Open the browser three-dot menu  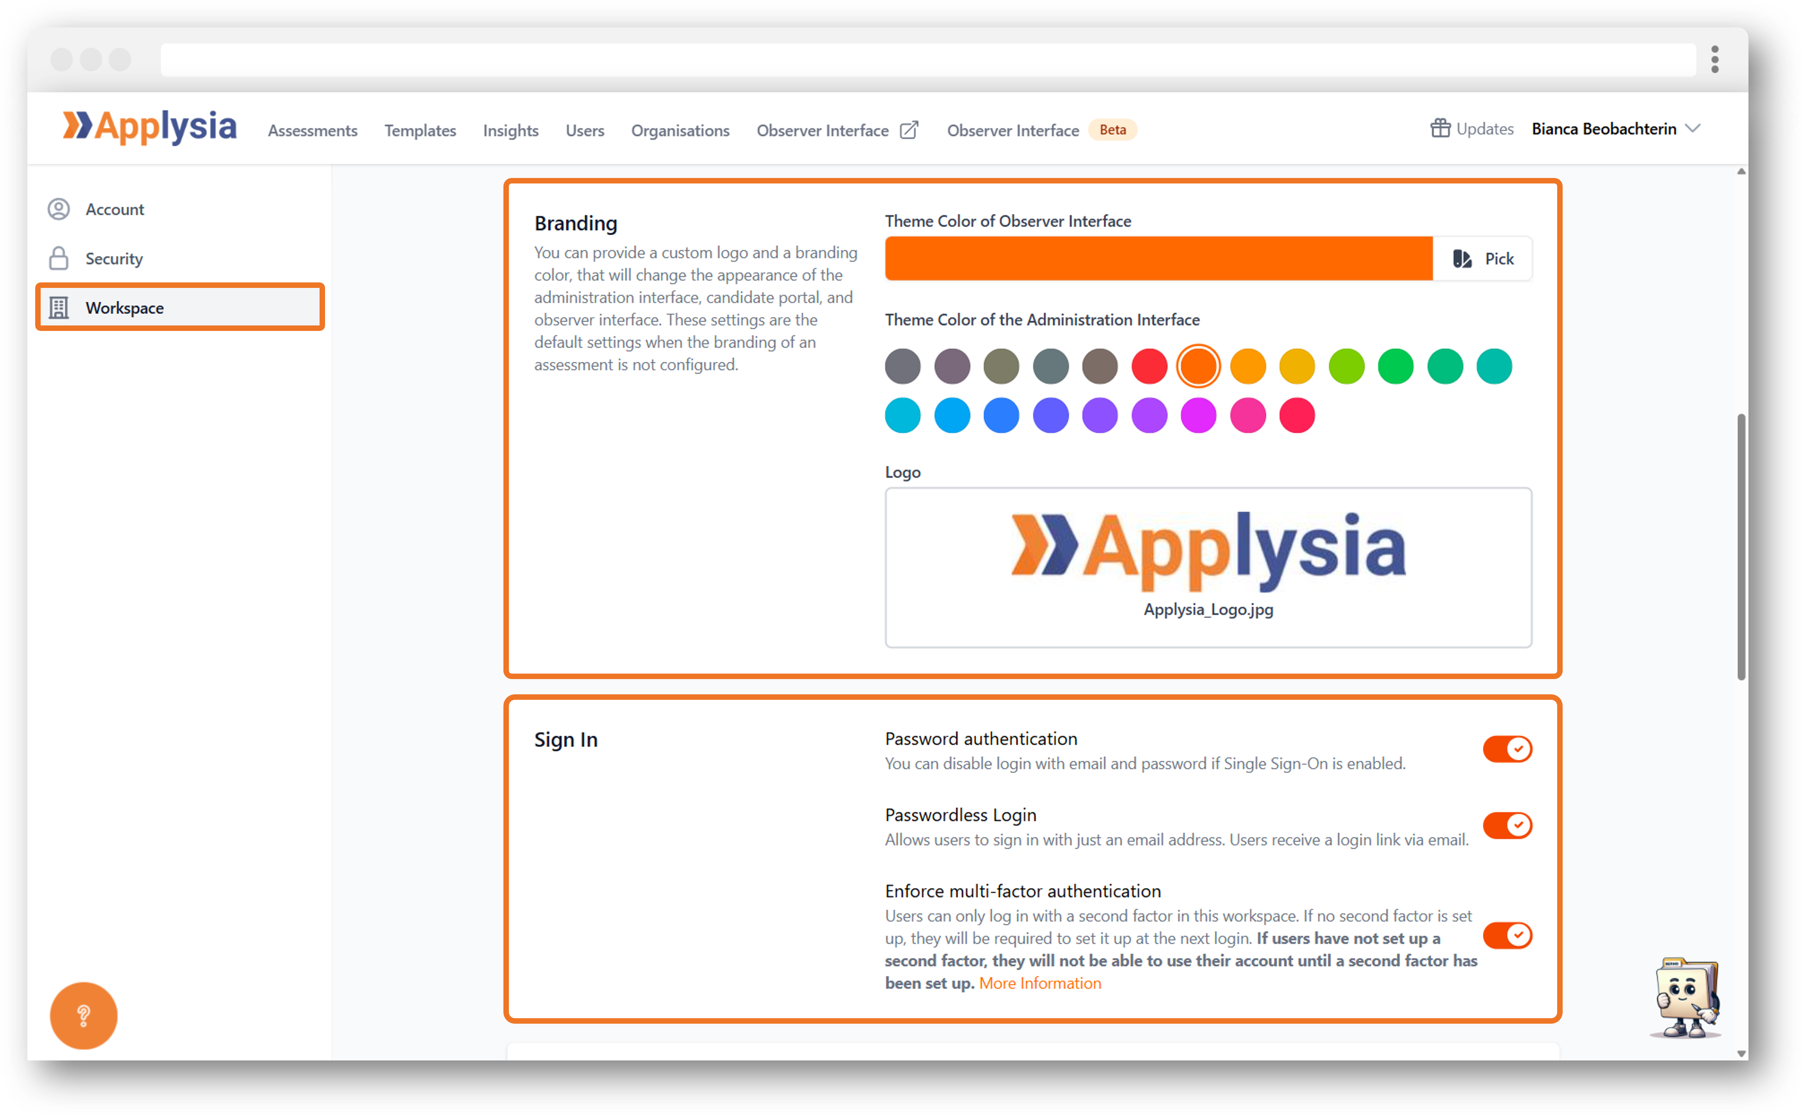[x=1715, y=60]
